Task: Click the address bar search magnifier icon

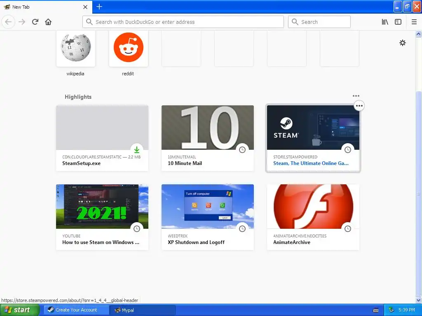Action: (x=89, y=22)
